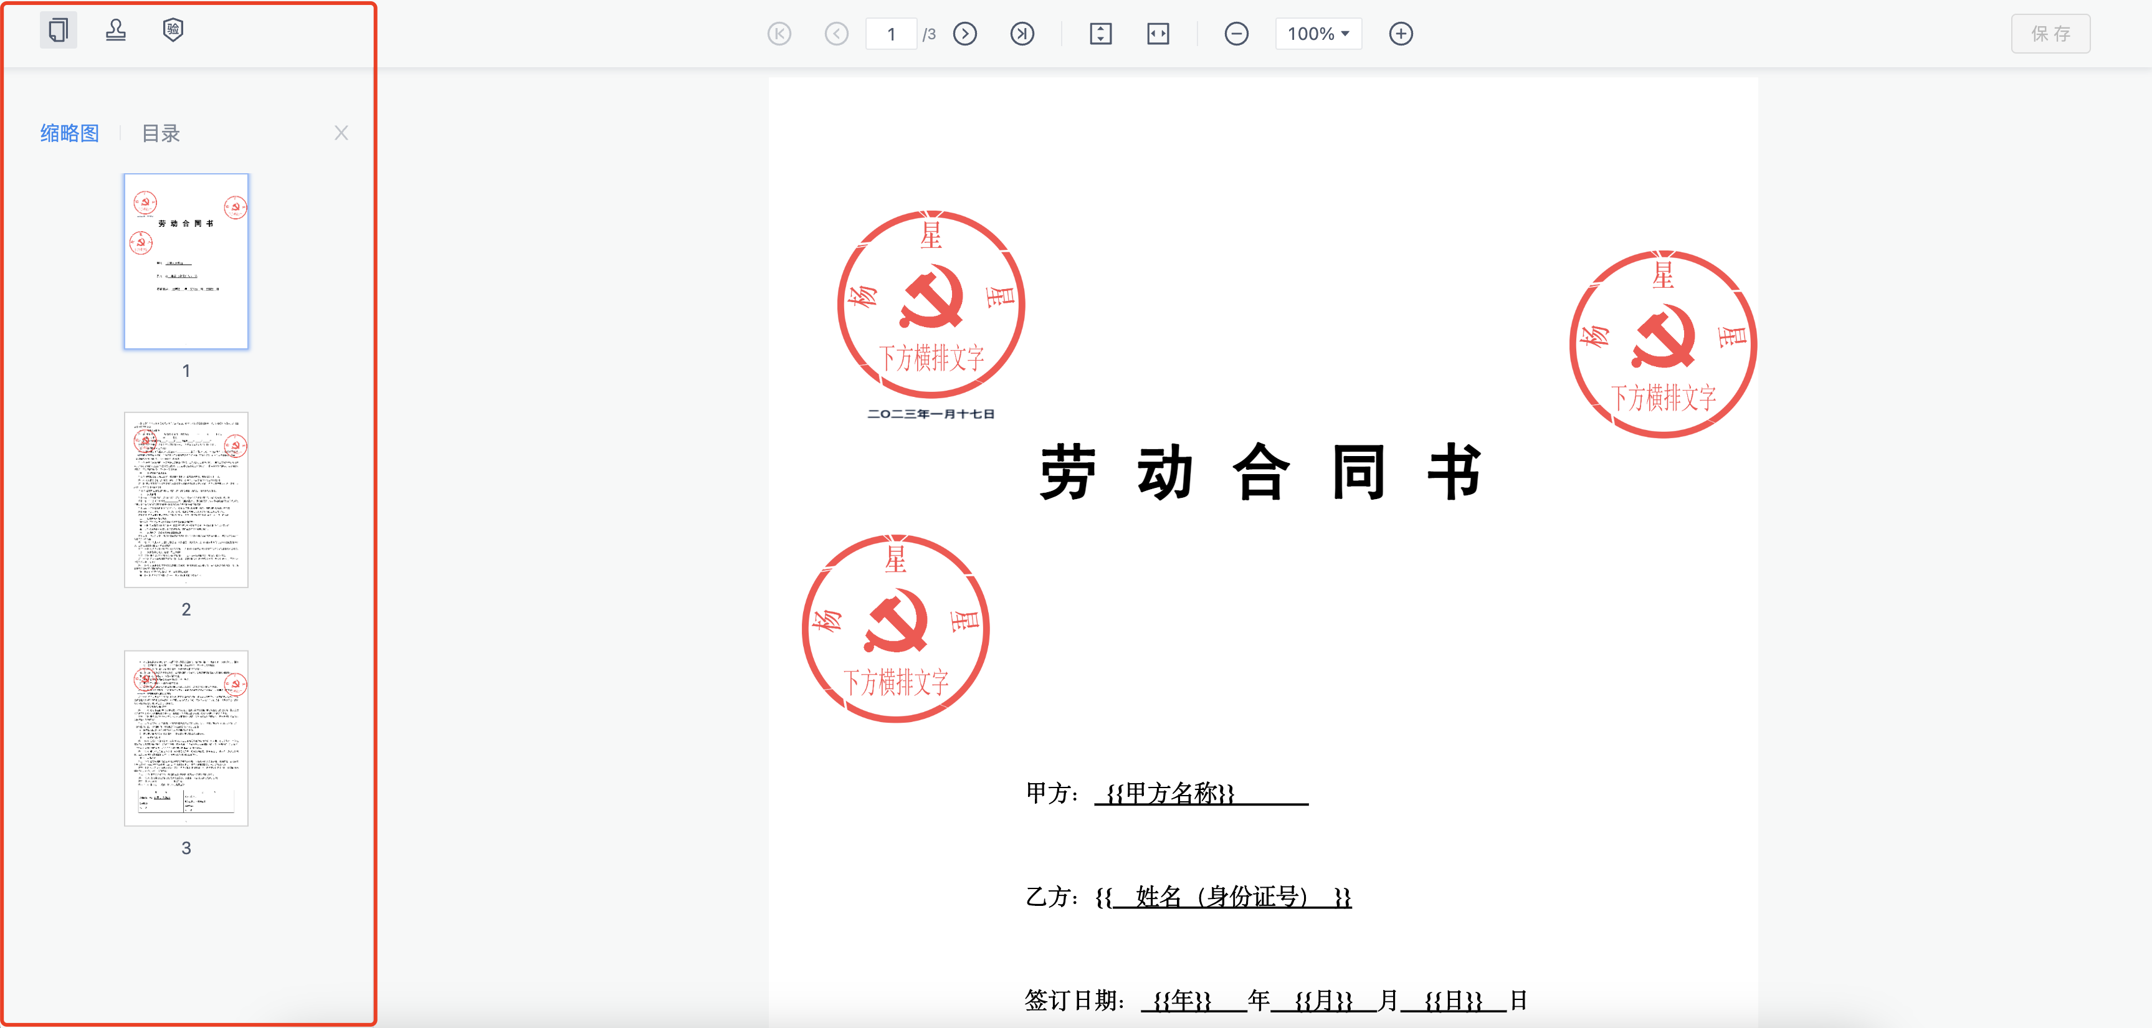The height and width of the screenshot is (1028, 2152).
Task: Click the {{年}} date placeholder
Action: pos(1181,999)
